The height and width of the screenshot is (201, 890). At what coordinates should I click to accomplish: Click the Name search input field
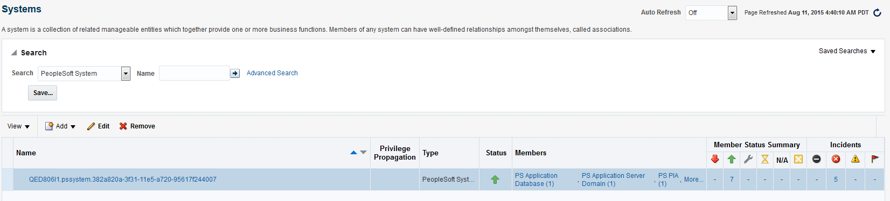(194, 73)
